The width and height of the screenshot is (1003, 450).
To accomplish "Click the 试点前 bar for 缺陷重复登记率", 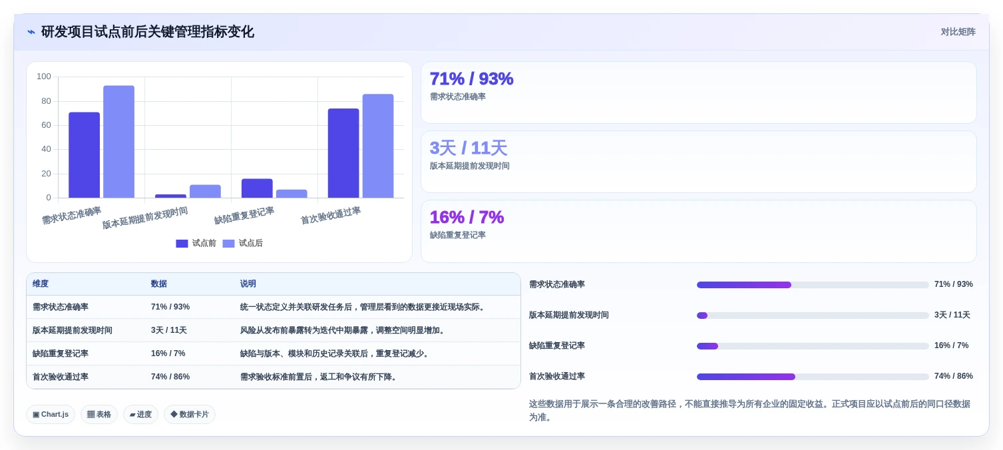I will pyautogui.click(x=257, y=188).
